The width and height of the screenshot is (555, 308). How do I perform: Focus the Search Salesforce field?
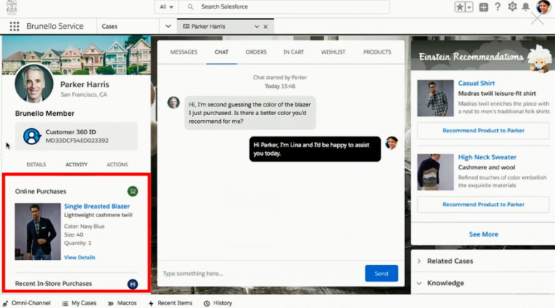(x=284, y=6)
